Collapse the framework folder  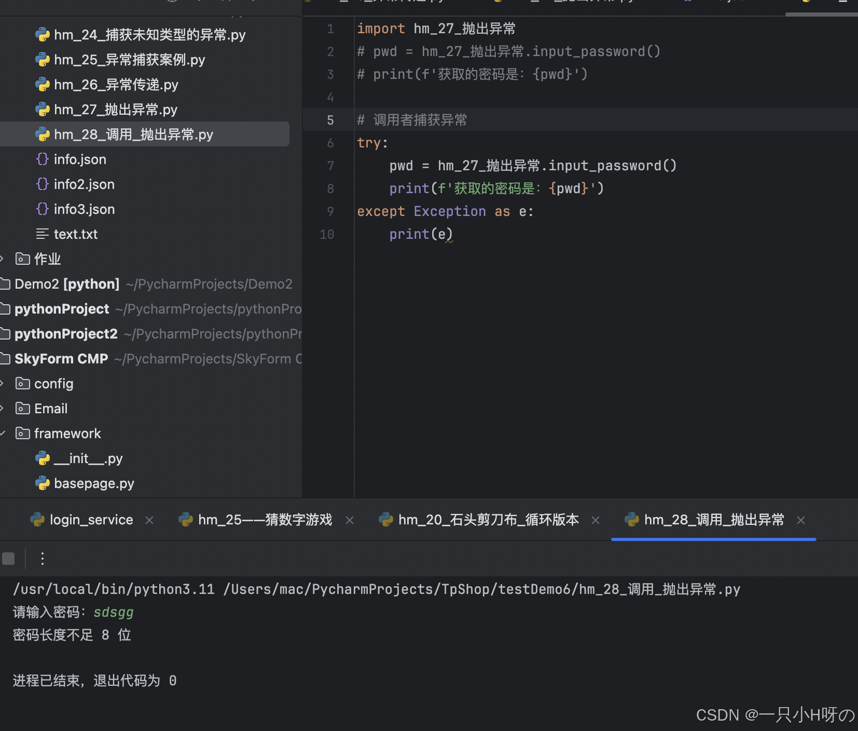click(3, 433)
